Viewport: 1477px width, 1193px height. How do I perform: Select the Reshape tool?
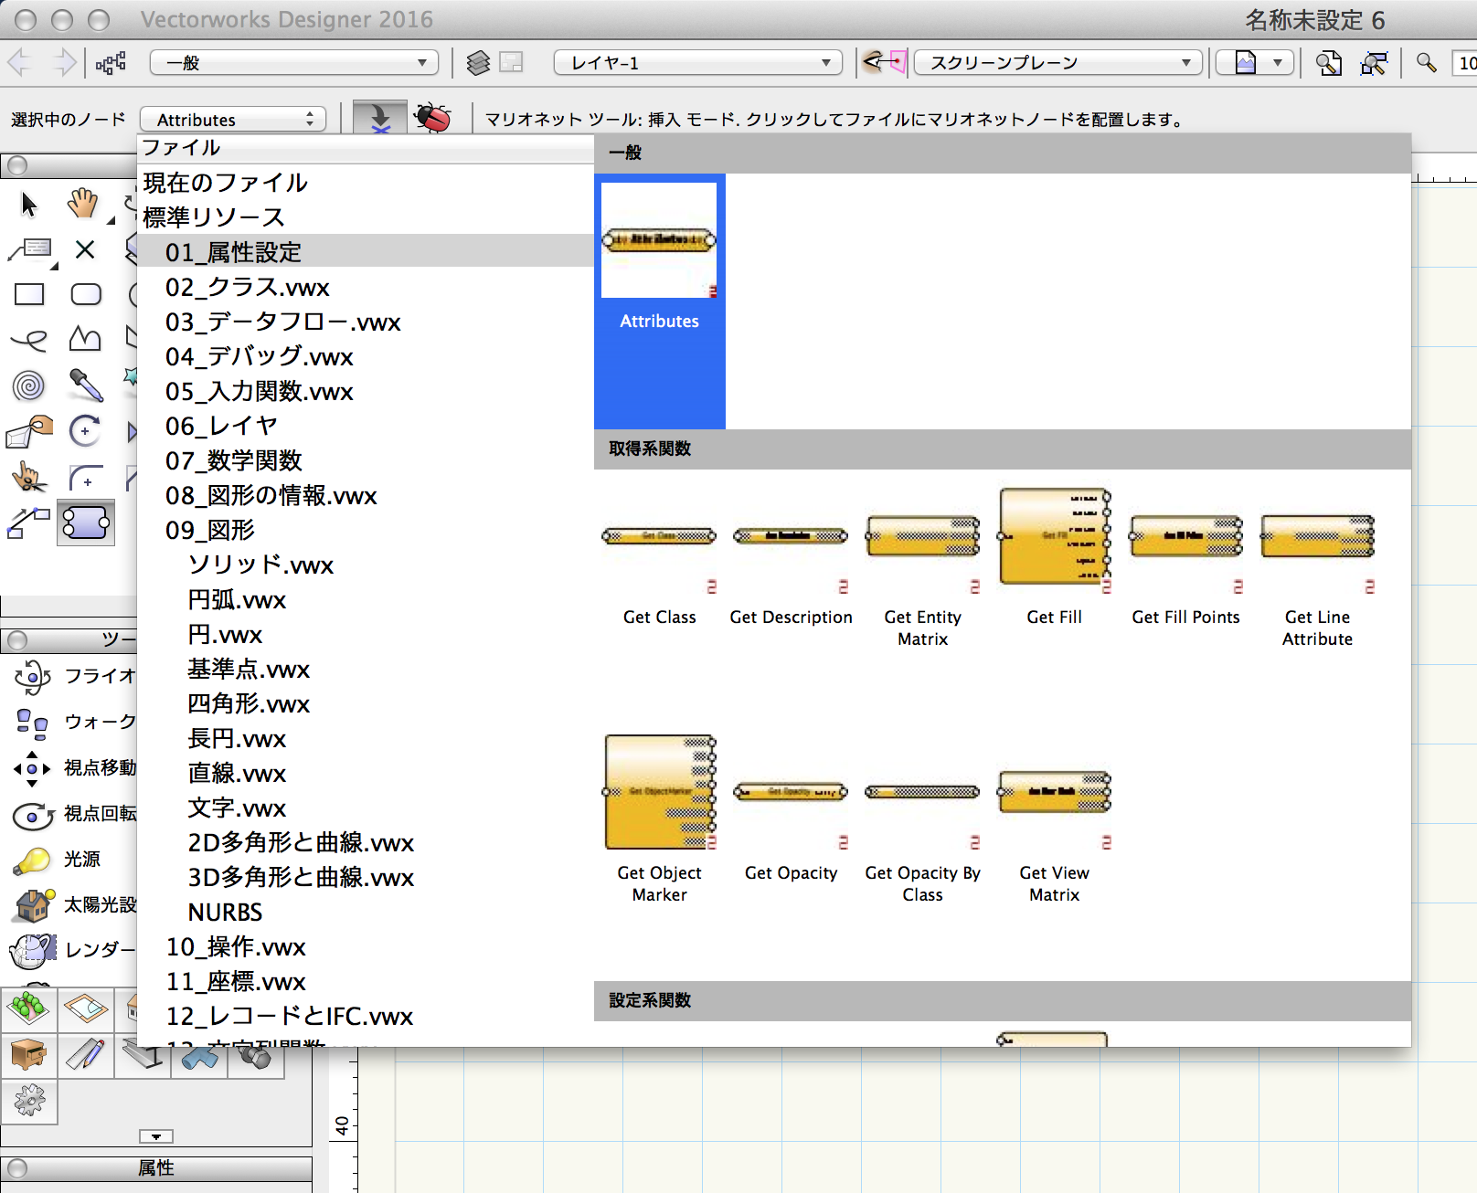click(x=30, y=431)
